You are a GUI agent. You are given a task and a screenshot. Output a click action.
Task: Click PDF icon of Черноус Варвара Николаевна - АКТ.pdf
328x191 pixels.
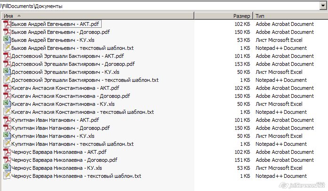7,152
